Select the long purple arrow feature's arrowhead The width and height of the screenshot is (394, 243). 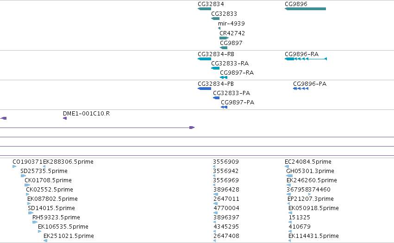(x=192, y=128)
